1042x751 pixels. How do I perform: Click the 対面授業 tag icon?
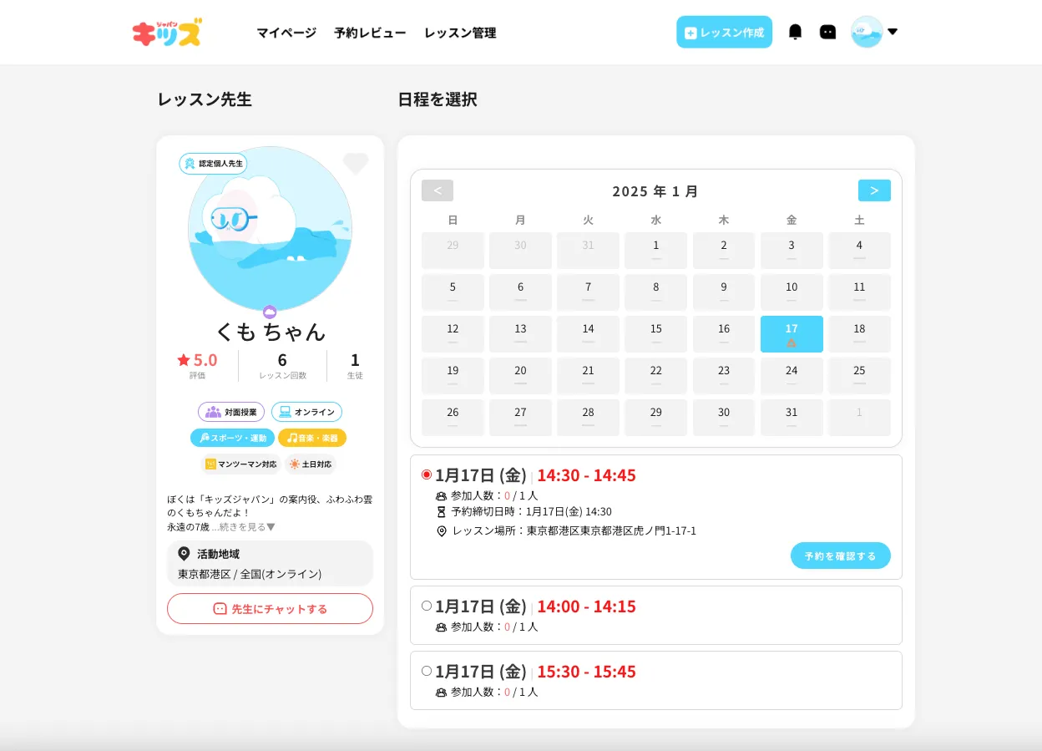[213, 412]
